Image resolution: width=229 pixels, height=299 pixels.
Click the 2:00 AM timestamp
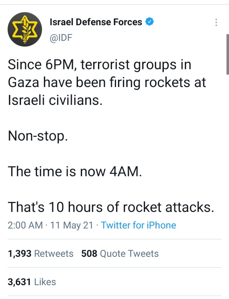(25, 225)
